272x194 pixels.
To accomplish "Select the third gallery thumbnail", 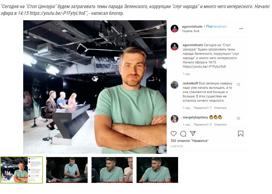I will point(112,170).
